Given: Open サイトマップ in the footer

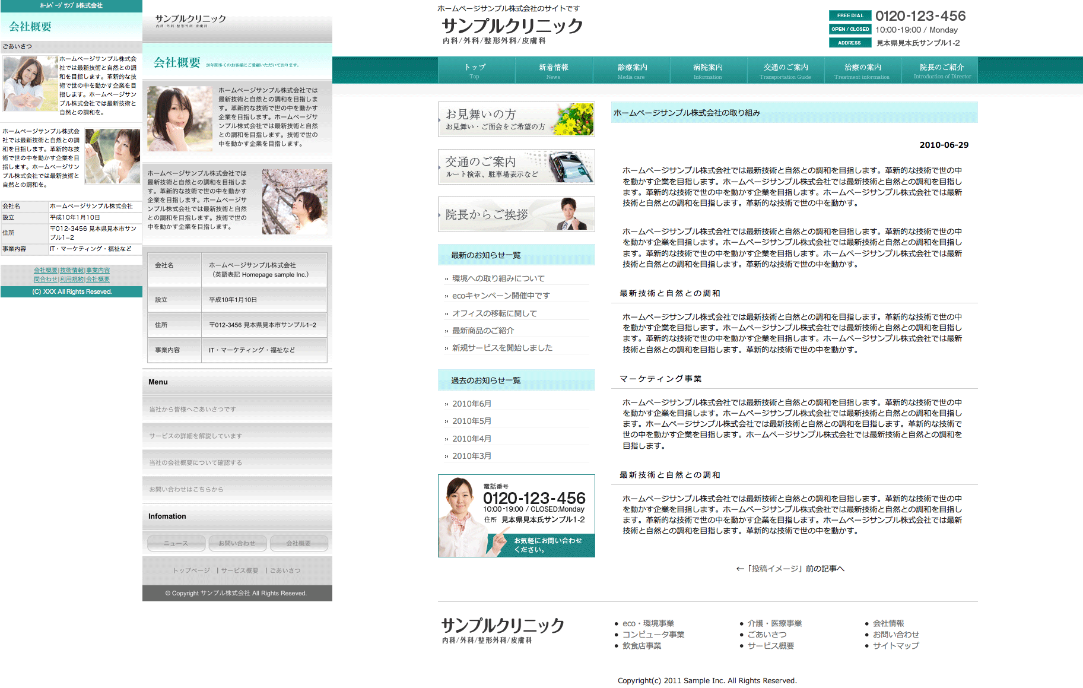Looking at the screenshot, I should pos(895,646).
